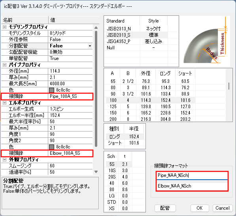Open the 分割配管 dropdown arrow
The image size is (236, 216).
coord(90,46)
